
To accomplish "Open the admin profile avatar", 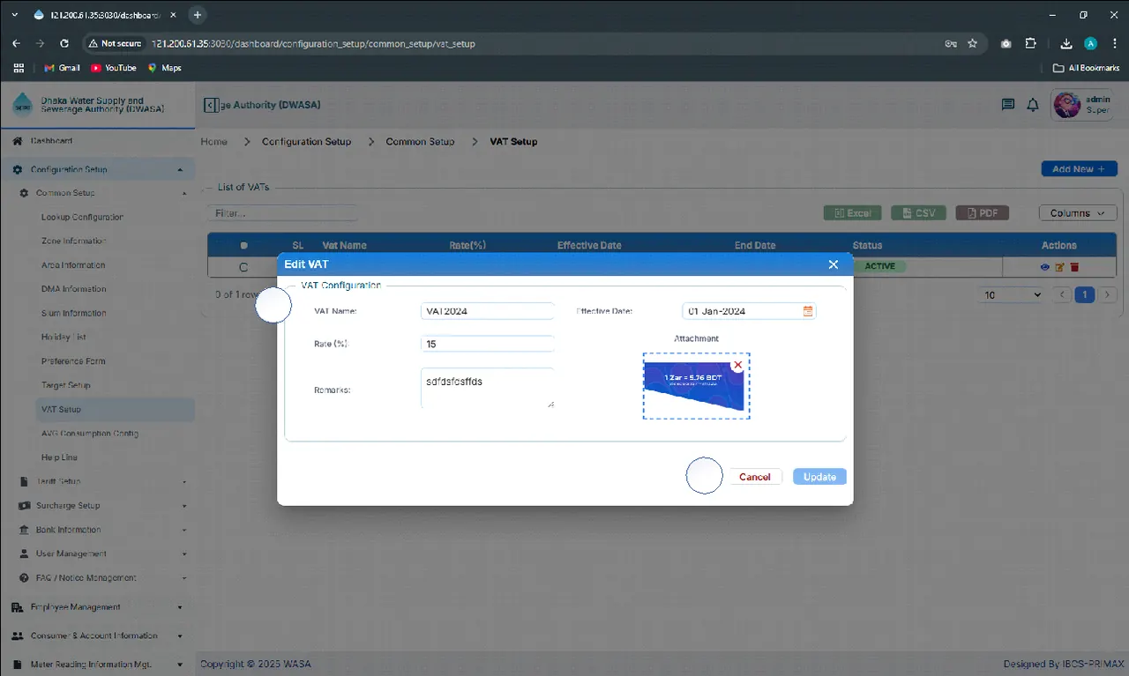I will click(1067, 105).
